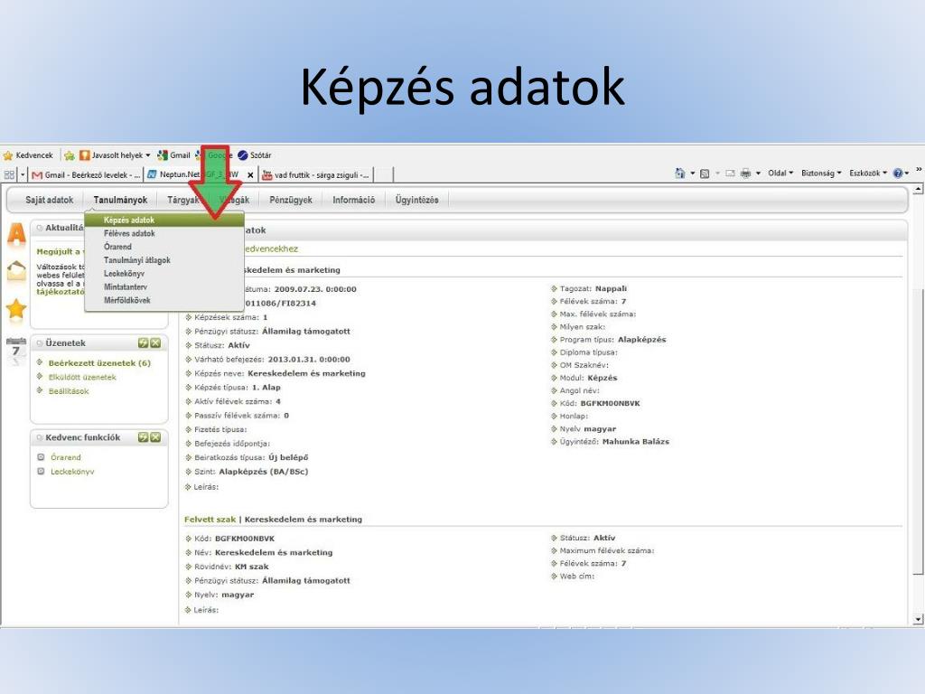Viewport: 925px width, 694px height.
Task: Open the tab list dropdown arrow
Action: coord(23,174)
